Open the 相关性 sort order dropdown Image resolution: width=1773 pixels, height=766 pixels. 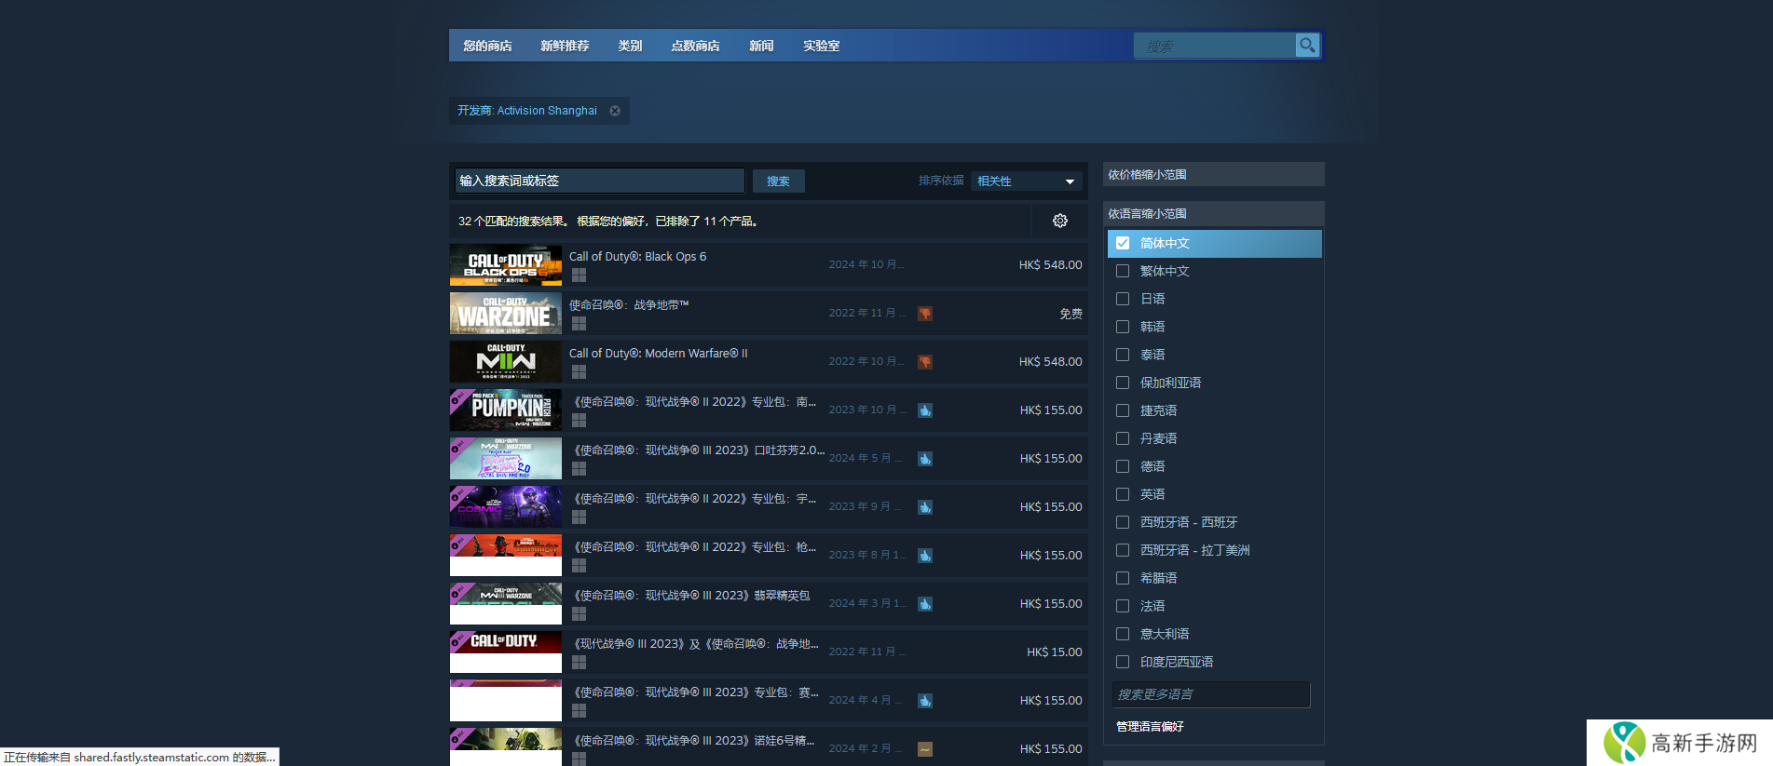(x=1026, y=181)
